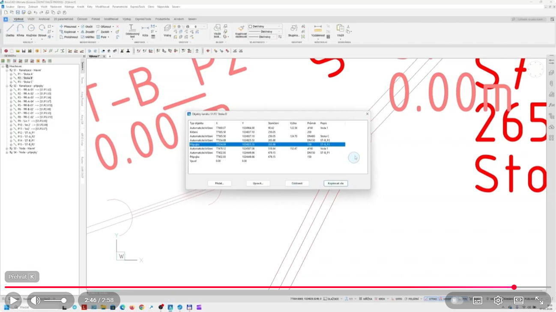The height and width of the screenshot is (312, 556).
Task: Select the Kružnice circle tool
Action: 31,30
